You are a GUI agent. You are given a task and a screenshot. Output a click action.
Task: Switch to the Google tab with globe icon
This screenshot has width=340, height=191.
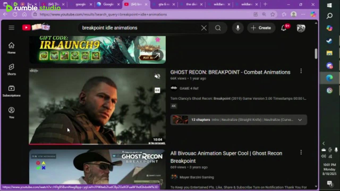point(108,4)
